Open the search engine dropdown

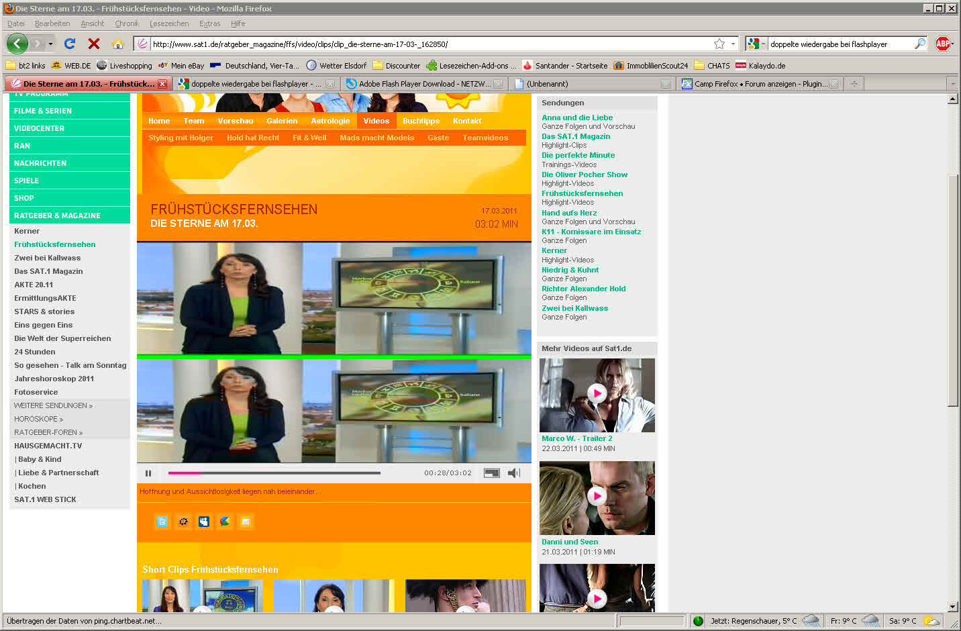[x=756, y=44]
